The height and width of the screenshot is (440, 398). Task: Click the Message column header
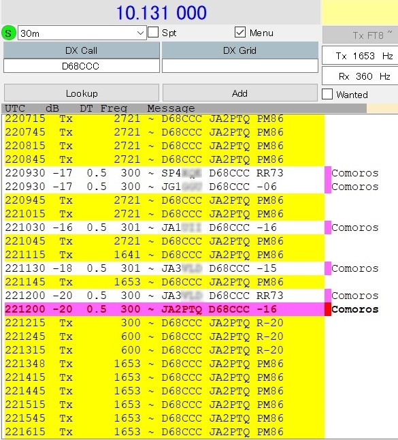coord(171,108)
